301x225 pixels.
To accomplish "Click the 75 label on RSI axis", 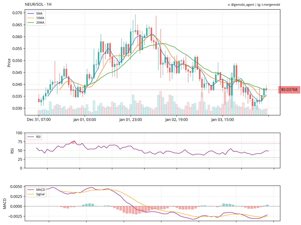I will click(21, 142).
